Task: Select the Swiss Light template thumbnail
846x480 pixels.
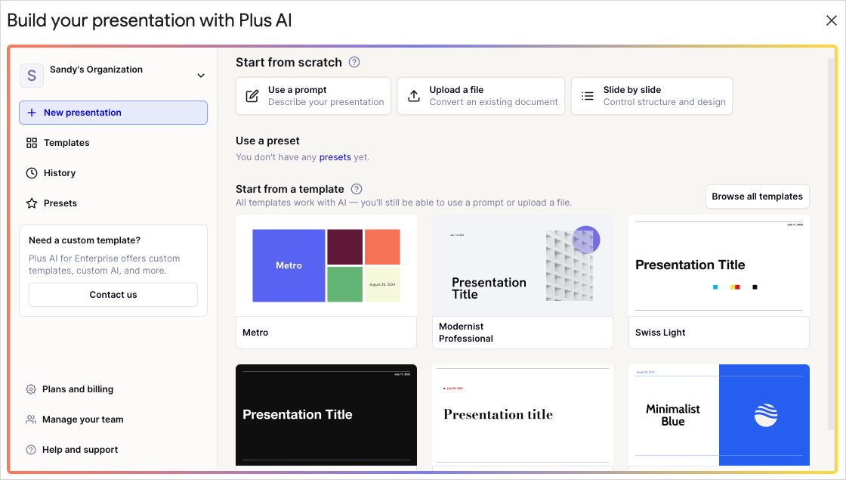Action: pyautogui.click(x=719, y=265)
